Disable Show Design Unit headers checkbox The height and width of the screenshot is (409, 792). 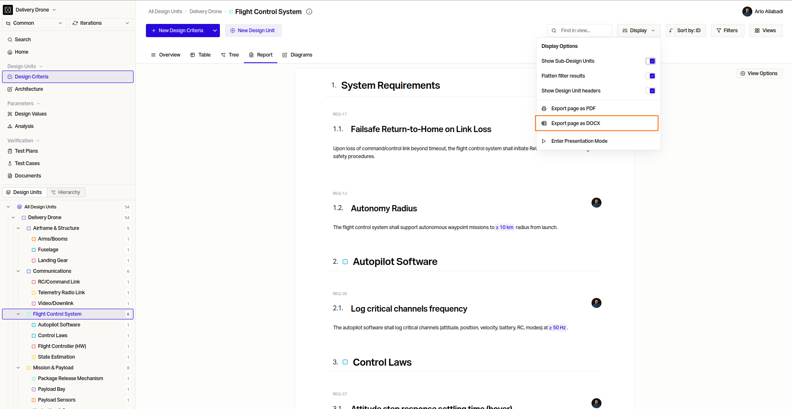tap(651, 91)
